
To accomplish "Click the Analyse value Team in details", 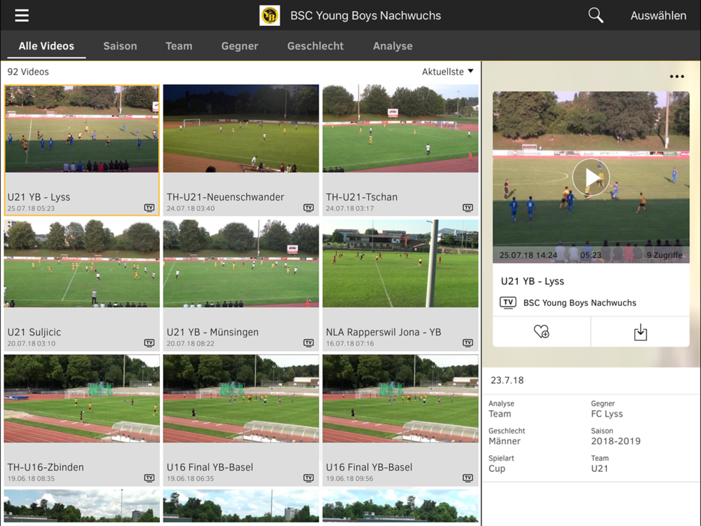I will [499, 414].
